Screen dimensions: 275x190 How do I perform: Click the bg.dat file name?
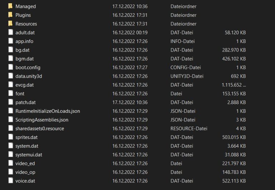pos(23,50)
